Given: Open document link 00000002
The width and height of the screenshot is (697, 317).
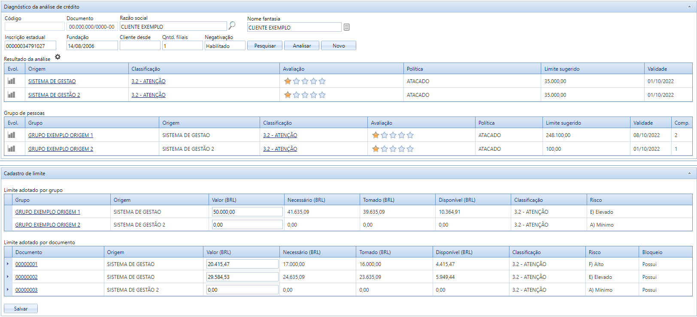Looking at the screenshot, I should (27, 277).
